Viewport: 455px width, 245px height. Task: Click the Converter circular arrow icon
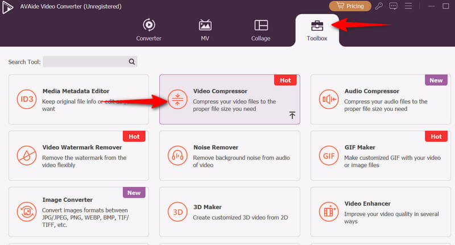[x=149, y=25]
